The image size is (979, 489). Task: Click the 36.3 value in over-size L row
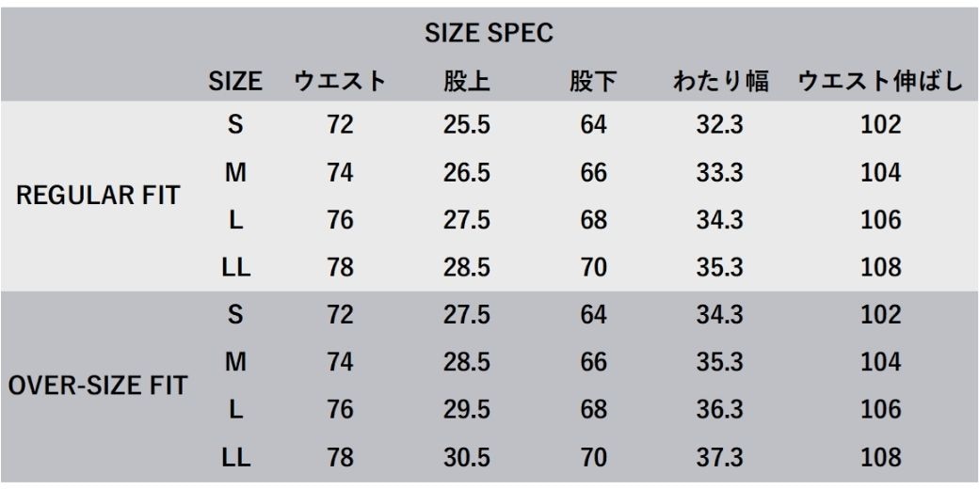(x=720, y=410)
